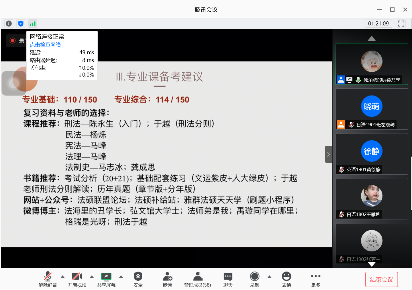Open the Emoji (表情) reactions
This screenshot has width=412, height=290.
click(x=286, y=279)
